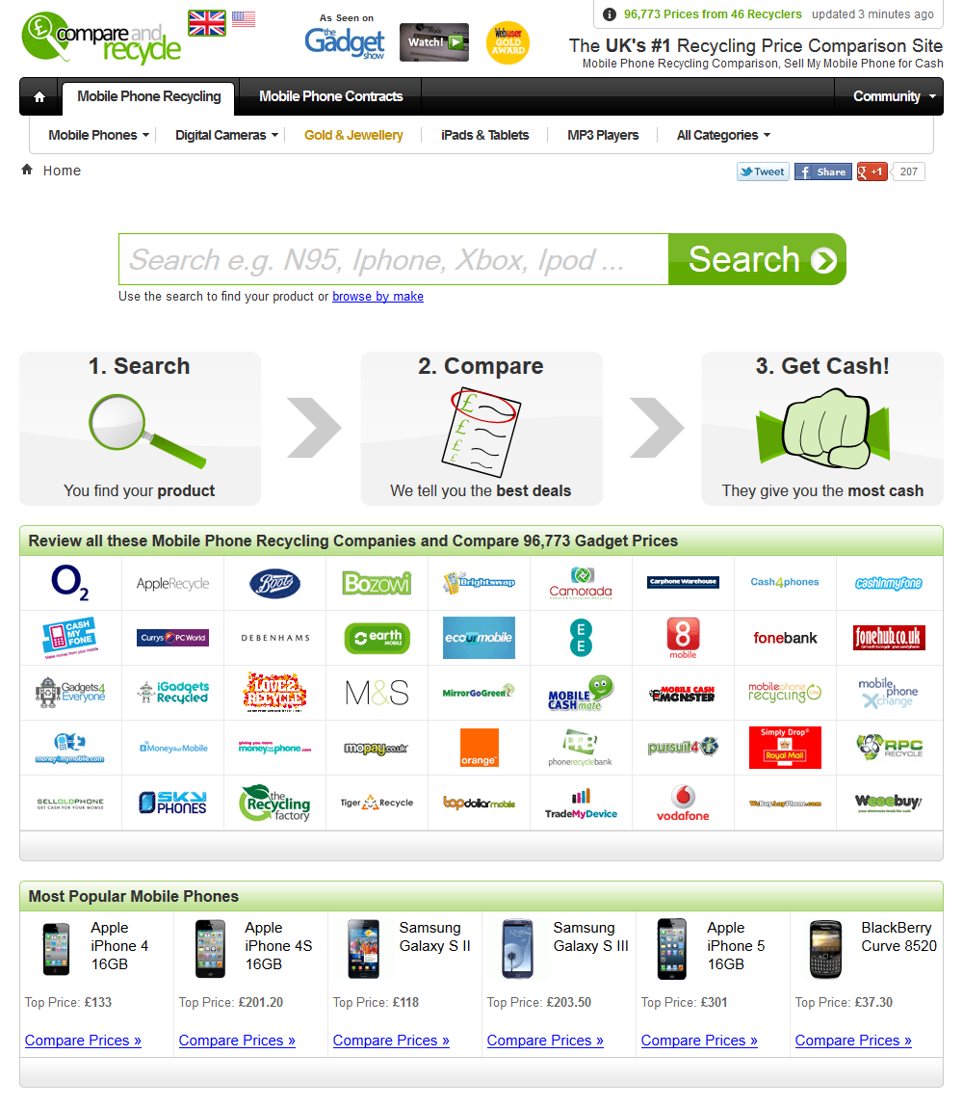Viewport: 963px width, 1107px height.
Task: Expand the Mobile Phones dropdown menu
Action: pyautogui.click(x=99, y=135)
